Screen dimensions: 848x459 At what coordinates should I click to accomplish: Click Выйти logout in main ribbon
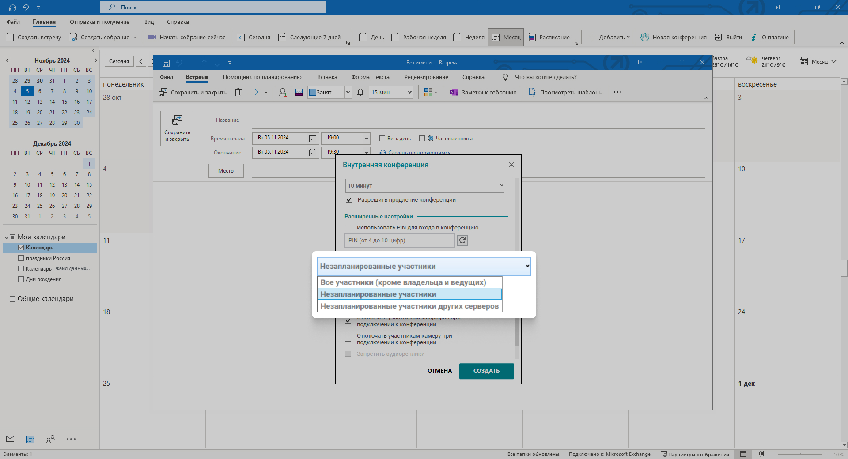(729, 37)
